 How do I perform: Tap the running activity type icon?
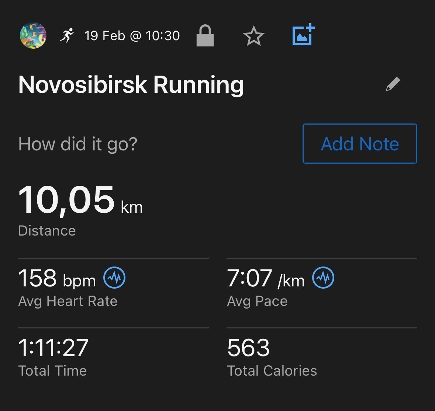tap(67, 35)
